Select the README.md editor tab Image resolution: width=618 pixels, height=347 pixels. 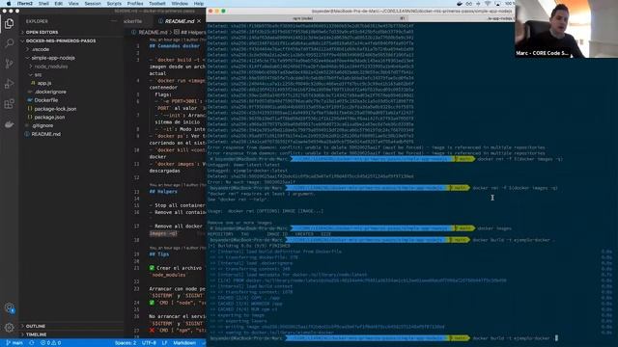coord(179,21)
